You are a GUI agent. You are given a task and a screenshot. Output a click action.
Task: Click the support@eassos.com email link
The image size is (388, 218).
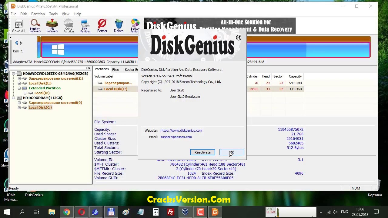(x=176, y=137)
